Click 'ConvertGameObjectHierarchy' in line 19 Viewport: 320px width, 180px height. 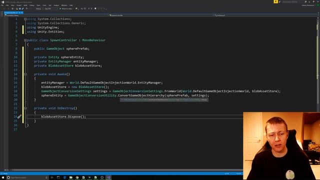coord(141,95)
